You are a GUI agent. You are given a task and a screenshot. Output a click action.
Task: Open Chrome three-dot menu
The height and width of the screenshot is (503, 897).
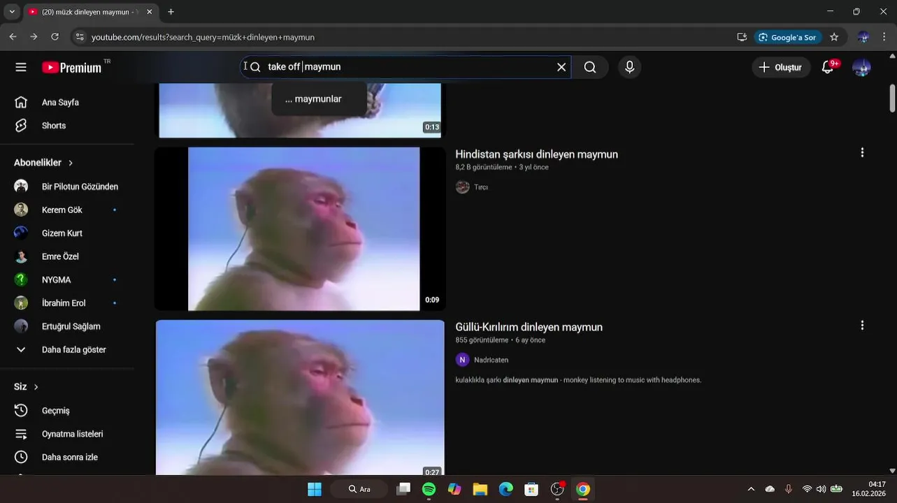click(x=884, y=37)
